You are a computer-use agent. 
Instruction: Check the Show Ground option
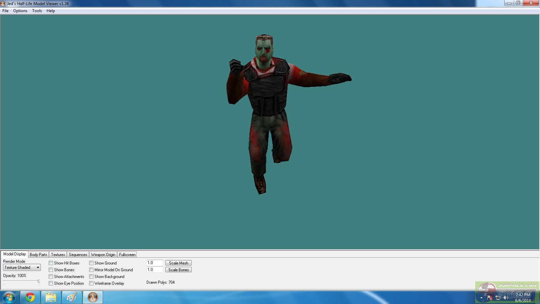[91, 263]
